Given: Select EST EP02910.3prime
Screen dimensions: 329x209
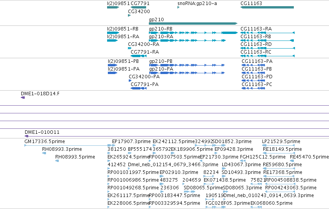Looking at the screenshot, I should coord(179,173).
